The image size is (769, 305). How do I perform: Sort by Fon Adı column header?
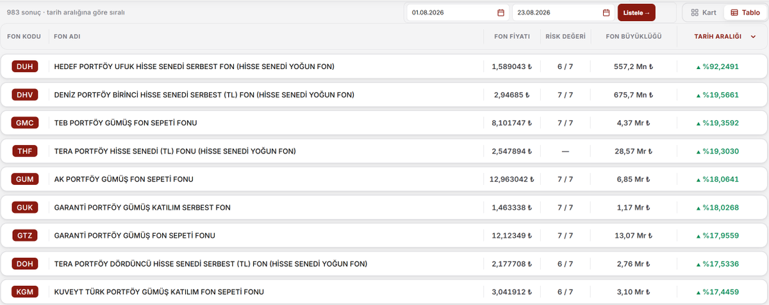tap(67, 36)
